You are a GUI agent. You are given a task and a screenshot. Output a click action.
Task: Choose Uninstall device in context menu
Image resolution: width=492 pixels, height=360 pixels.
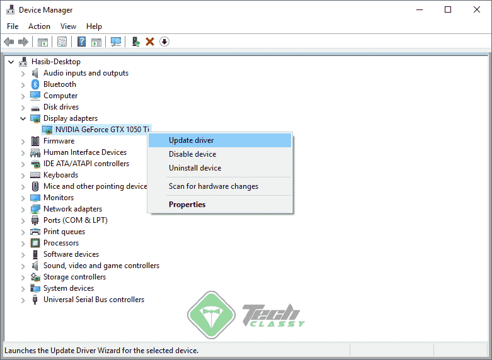220,168
